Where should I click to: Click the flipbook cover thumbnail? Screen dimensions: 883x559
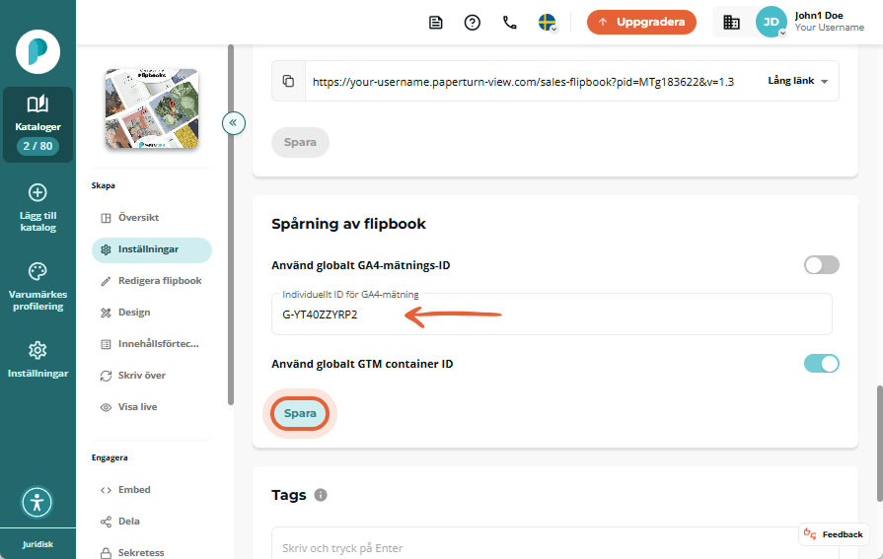tap(152, 108)
